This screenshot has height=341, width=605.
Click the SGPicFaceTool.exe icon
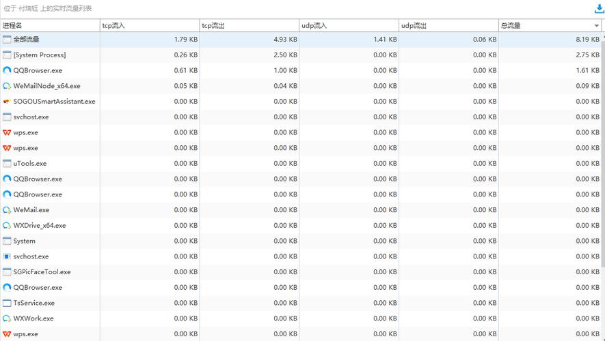[7, 272]
